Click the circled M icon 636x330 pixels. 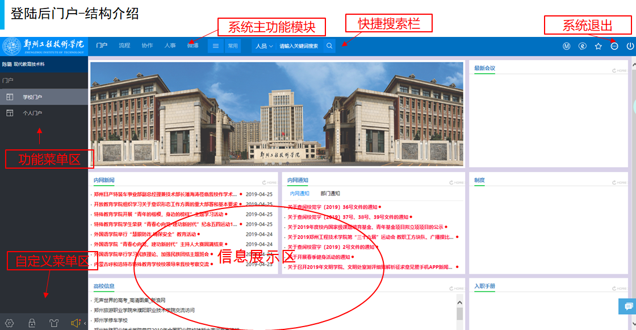tap(566, 46)
